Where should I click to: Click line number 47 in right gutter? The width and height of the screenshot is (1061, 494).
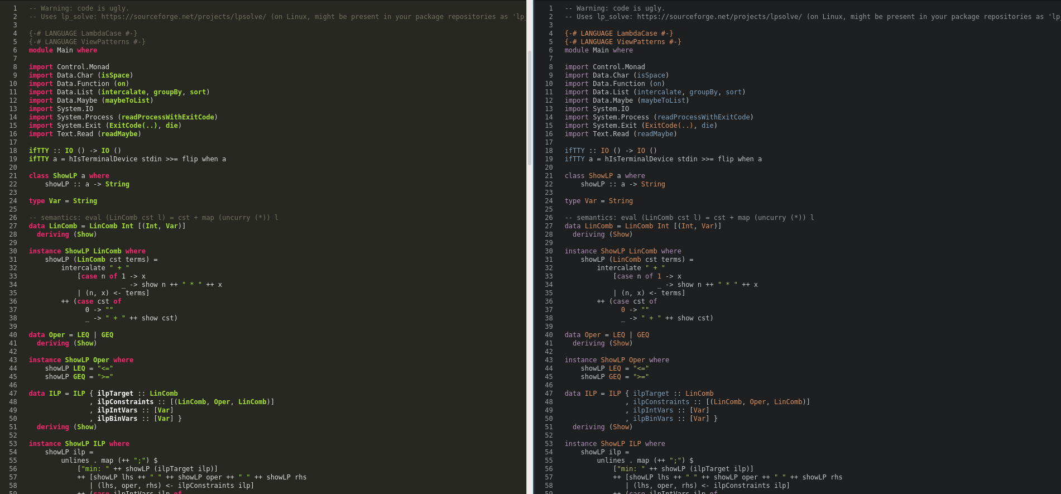pyautogui.click(x=549, y=394)
